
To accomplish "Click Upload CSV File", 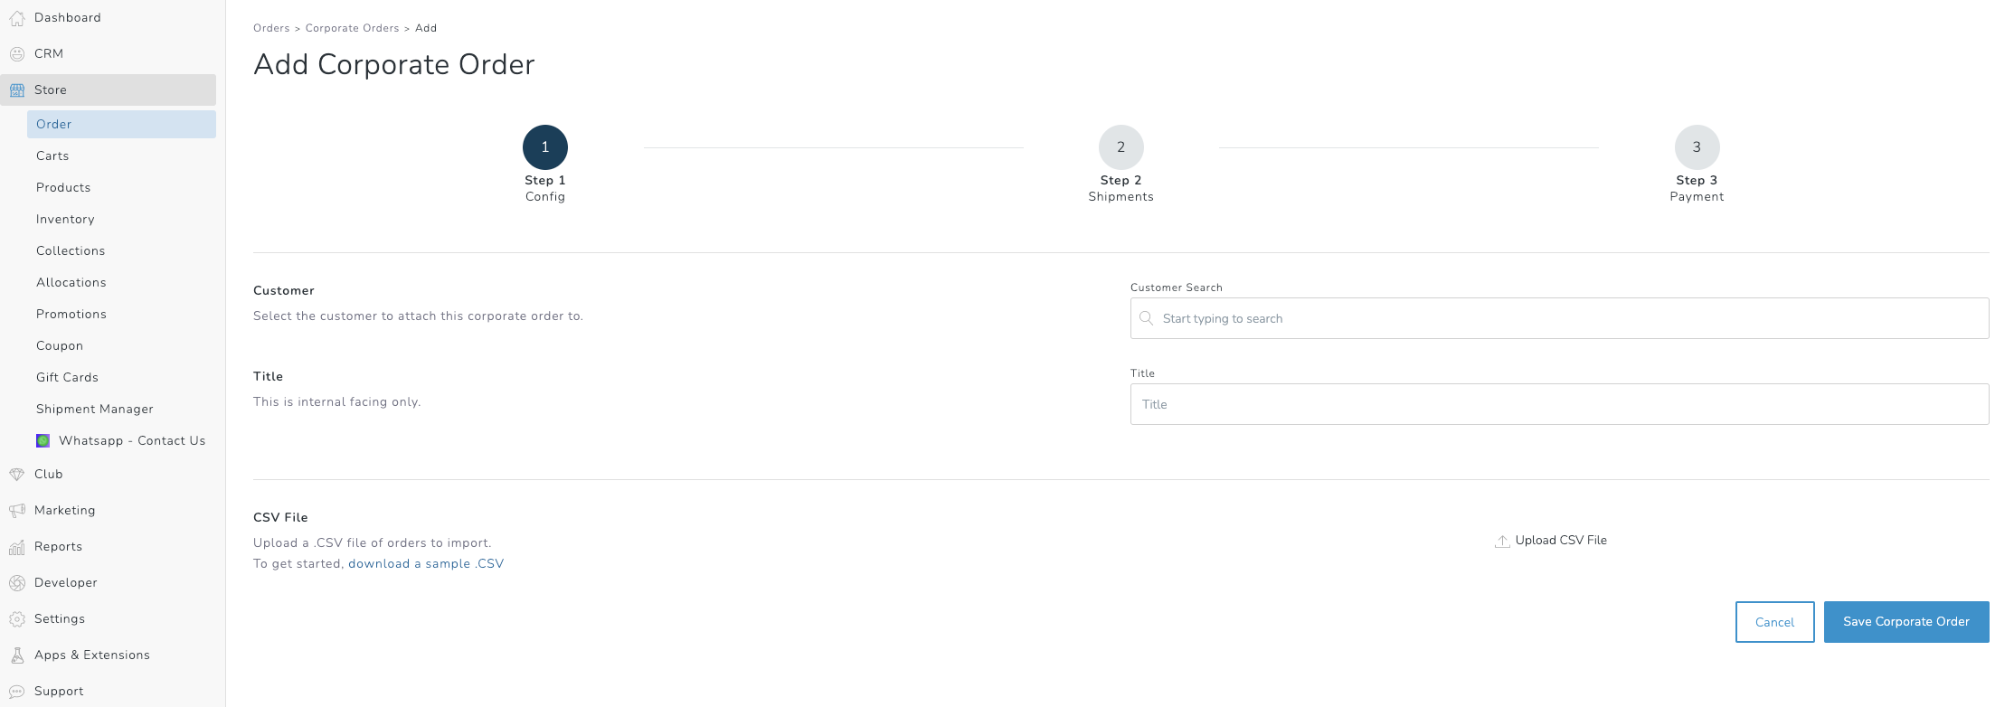I will click(1551, 541).
